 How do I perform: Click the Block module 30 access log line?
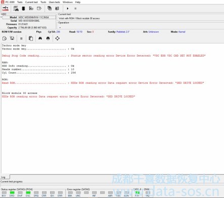[x=20, y=93]
